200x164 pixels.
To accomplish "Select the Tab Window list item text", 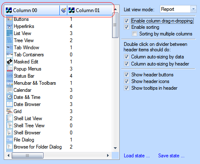I will (26, 48).
